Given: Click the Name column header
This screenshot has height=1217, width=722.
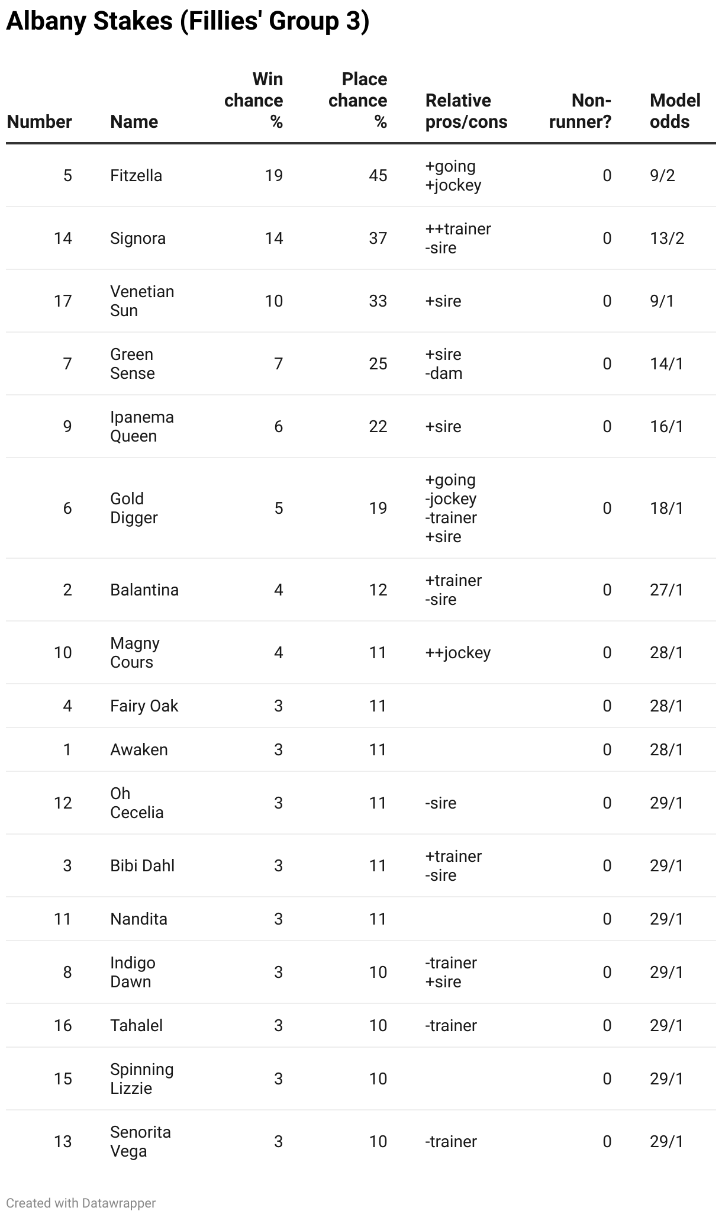Looking at the screenshot, I should point(134,122).
